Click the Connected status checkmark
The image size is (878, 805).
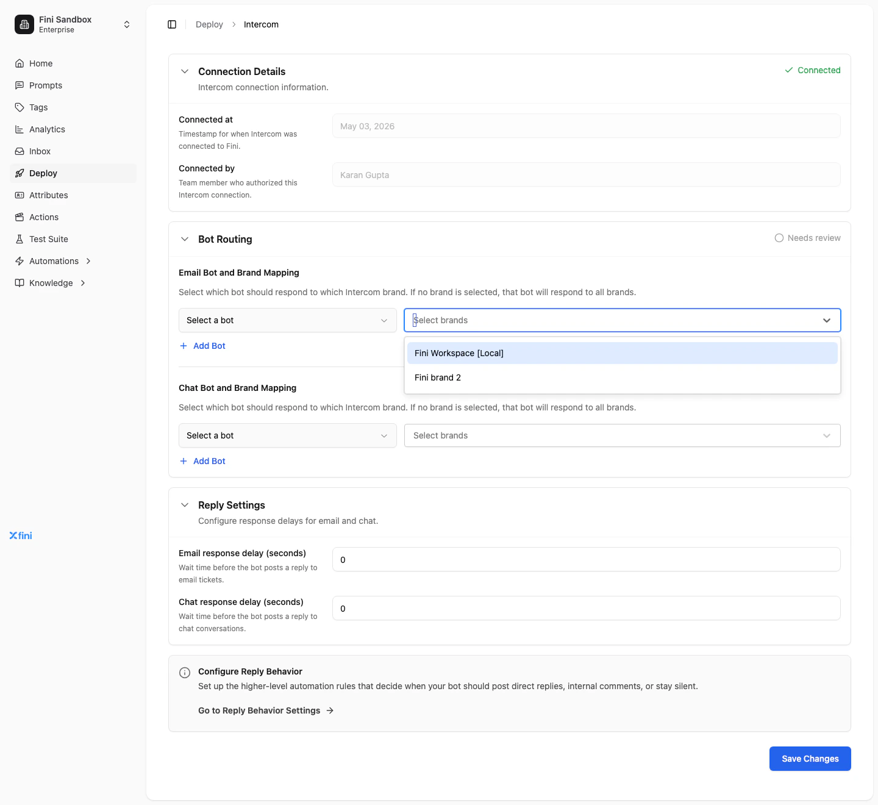coord(789,70)
